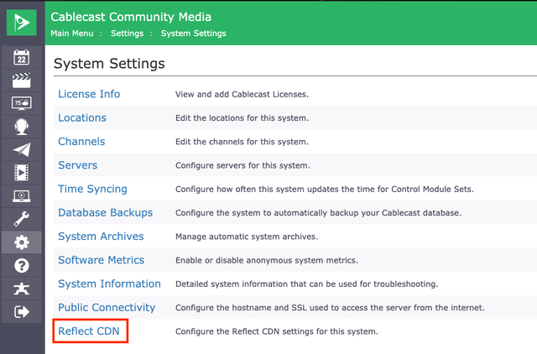This screenshot has height=354, width=537.
Task: Click the Time Syncing description text
Action: 325,189
